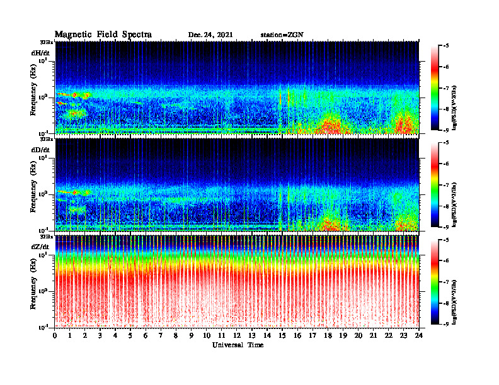Image resolution: width=499 pixels, height=385 pixels.
Task: Click hour "1" on the Universal Time axis
Action: click(70, 335)
